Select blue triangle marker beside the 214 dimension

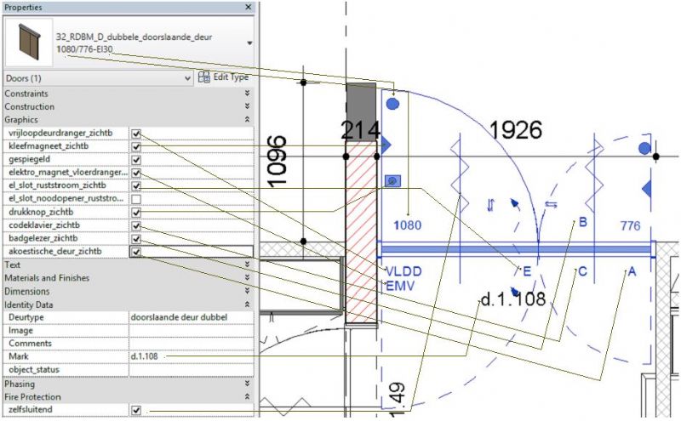tap(385, 145)
